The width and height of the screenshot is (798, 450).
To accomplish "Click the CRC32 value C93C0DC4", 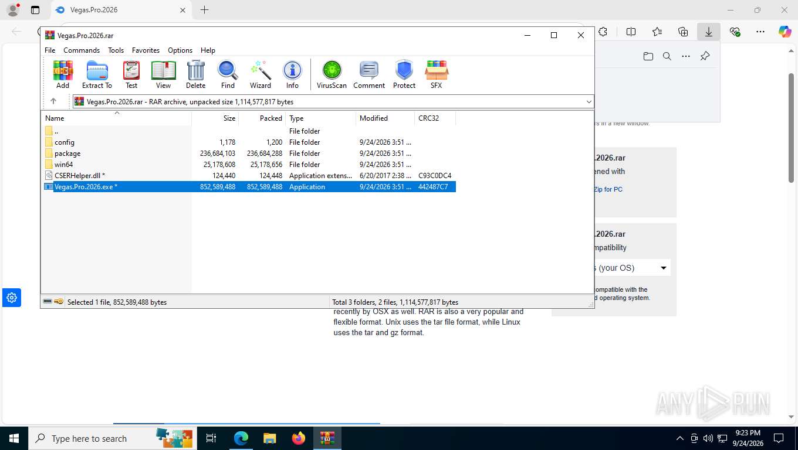I will (x=435, y=176).
